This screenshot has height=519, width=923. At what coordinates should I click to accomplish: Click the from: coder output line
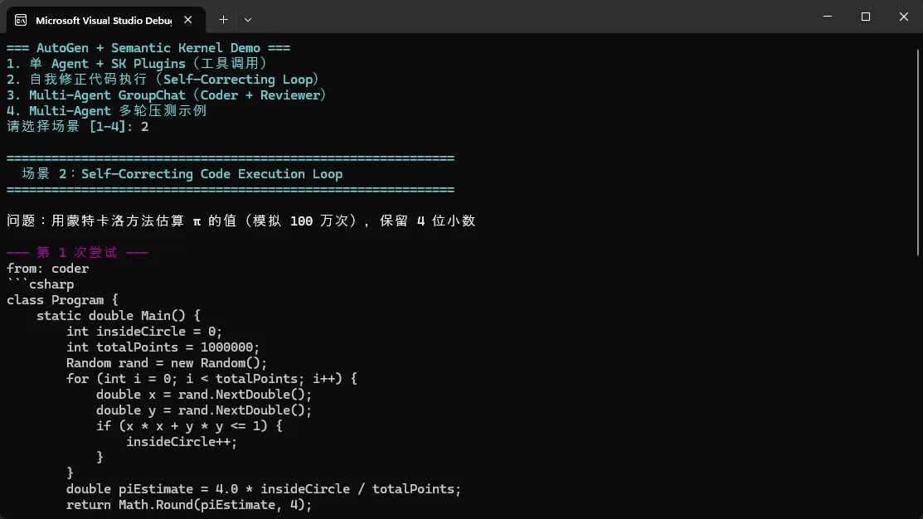[x=48, y=269]
